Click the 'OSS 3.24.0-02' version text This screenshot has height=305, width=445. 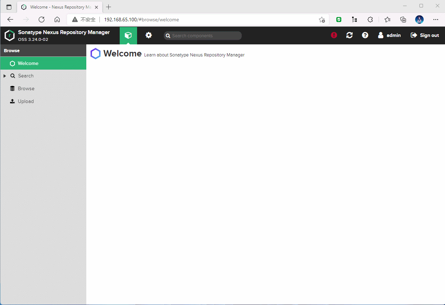(33, 39)
